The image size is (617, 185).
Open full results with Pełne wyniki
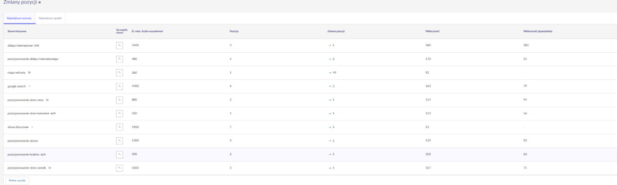pos(16,180)
